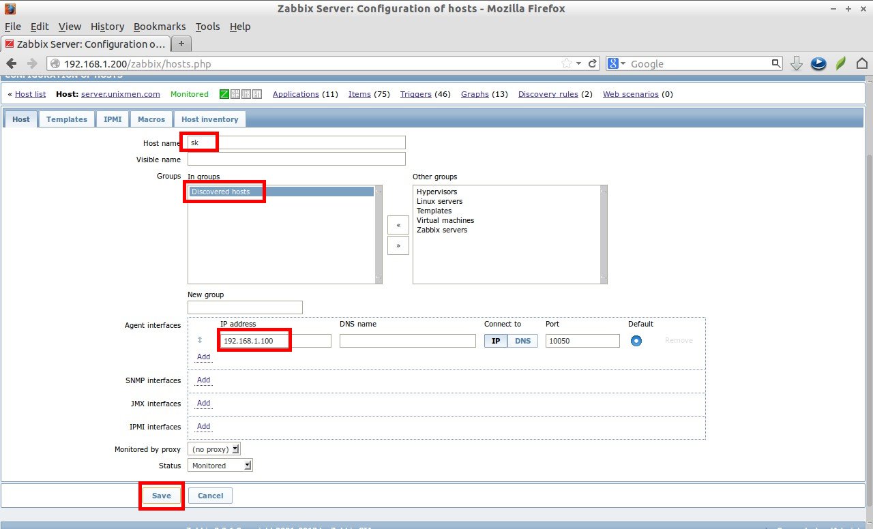Click the blue play-button toolbar icon
Viewport: 873px width, 529px height.
point(818,63)
